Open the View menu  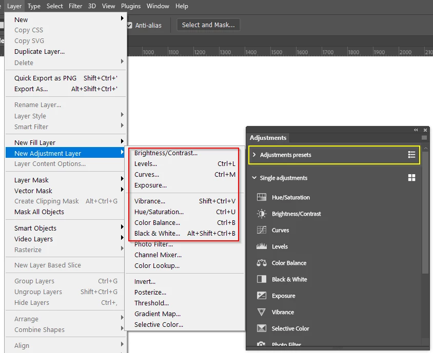click(109, 6)
